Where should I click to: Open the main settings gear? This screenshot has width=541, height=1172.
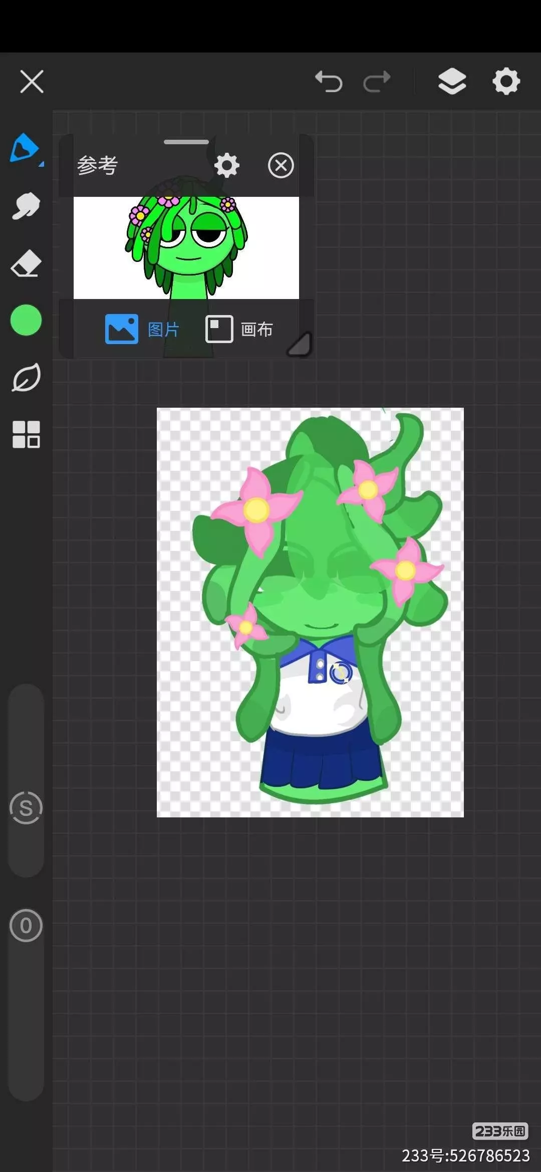point(506,81)
